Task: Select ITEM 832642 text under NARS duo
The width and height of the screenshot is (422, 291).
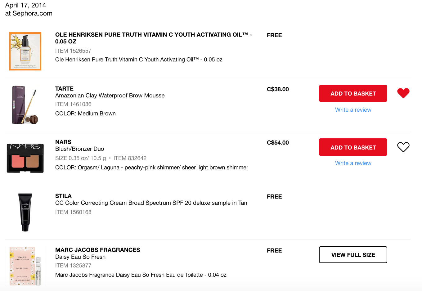Action: pyautogui.click(x=130, y=158)
